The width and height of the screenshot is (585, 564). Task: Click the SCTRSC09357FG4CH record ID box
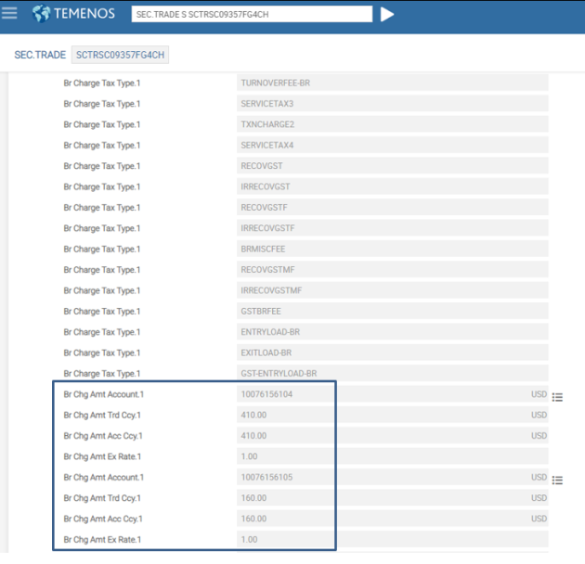click(120, 55)
